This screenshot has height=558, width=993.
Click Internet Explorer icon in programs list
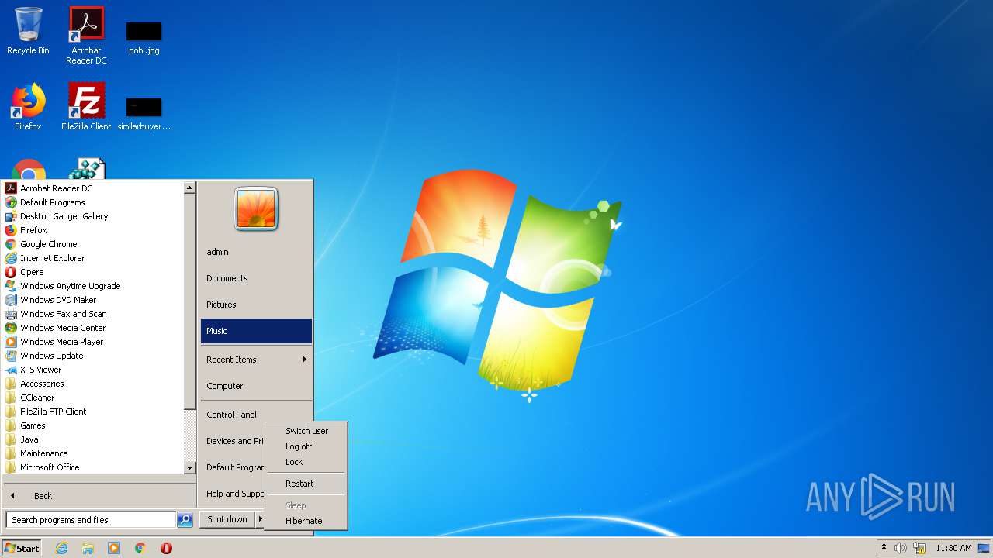coord(11,258)
